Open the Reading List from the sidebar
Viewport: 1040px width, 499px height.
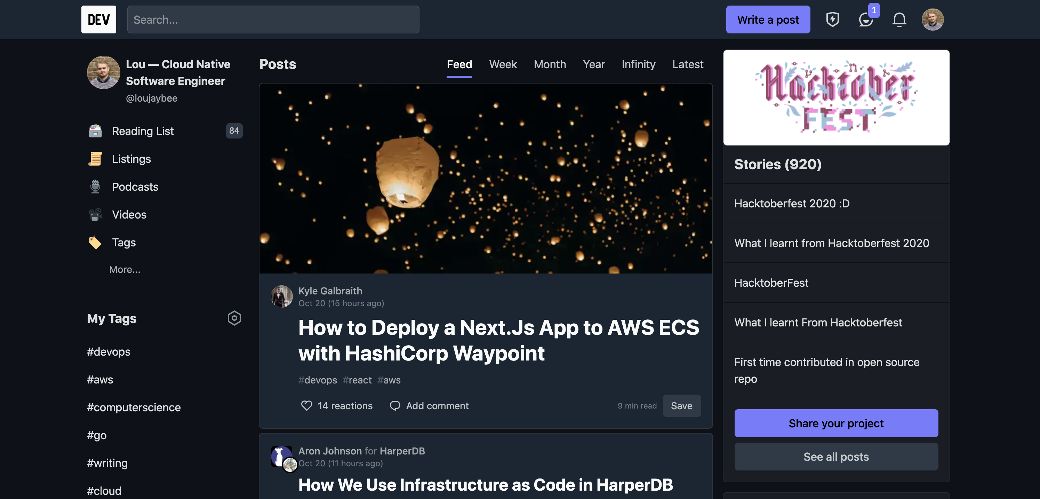pos(143,130)
